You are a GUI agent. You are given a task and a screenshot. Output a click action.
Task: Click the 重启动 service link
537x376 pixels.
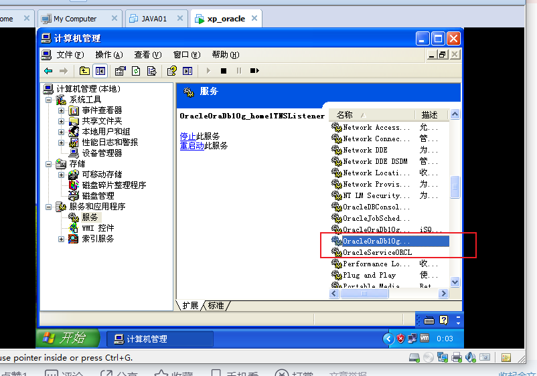point(191,146)
